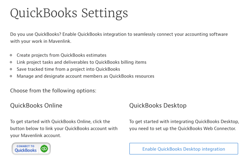Click bullet marker beside 'Link project tasks' item
This screenshot has height=165, width=249.
(x=12, y=62)
